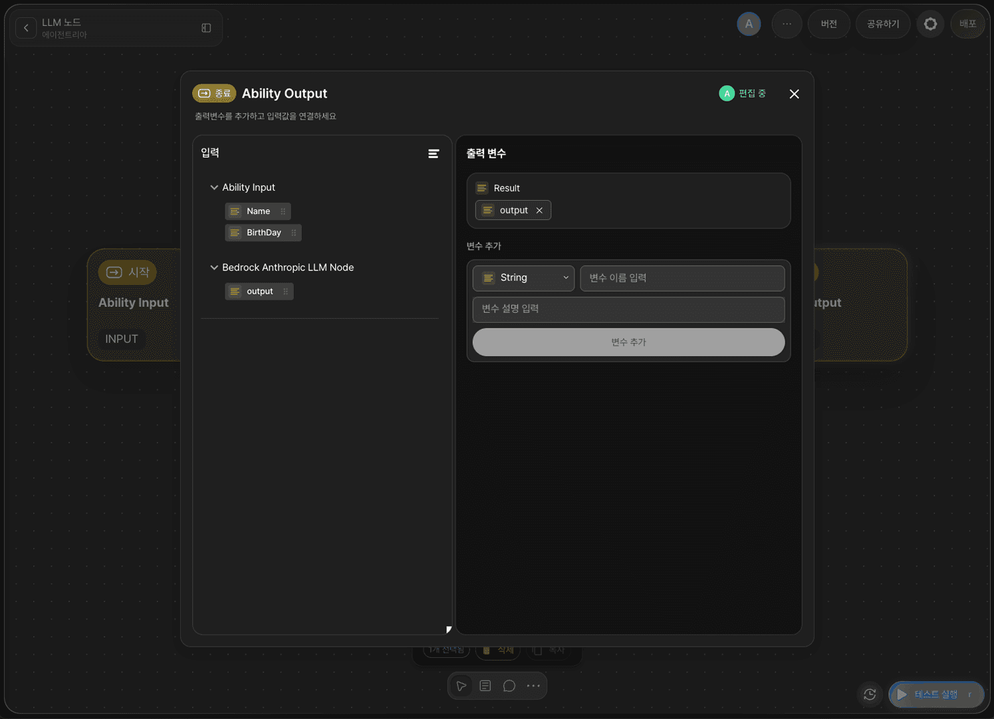Click the 편집 중 editing status avatar
This screenshot has width=994, height=719.
pyautogui.click(x=727, y=94)
